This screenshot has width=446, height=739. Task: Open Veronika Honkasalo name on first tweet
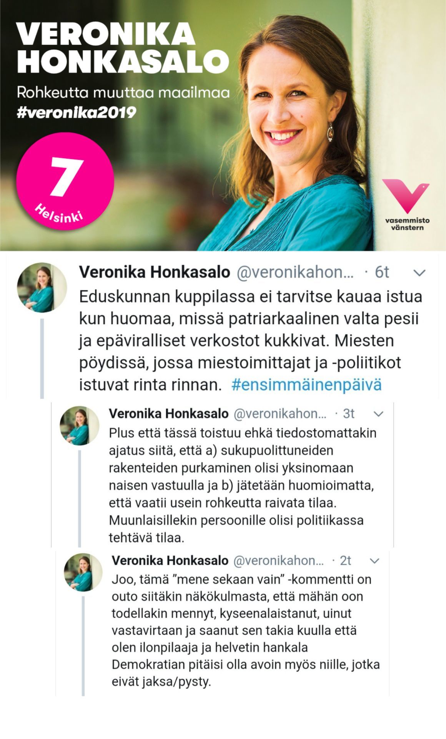tap(155, 272)
